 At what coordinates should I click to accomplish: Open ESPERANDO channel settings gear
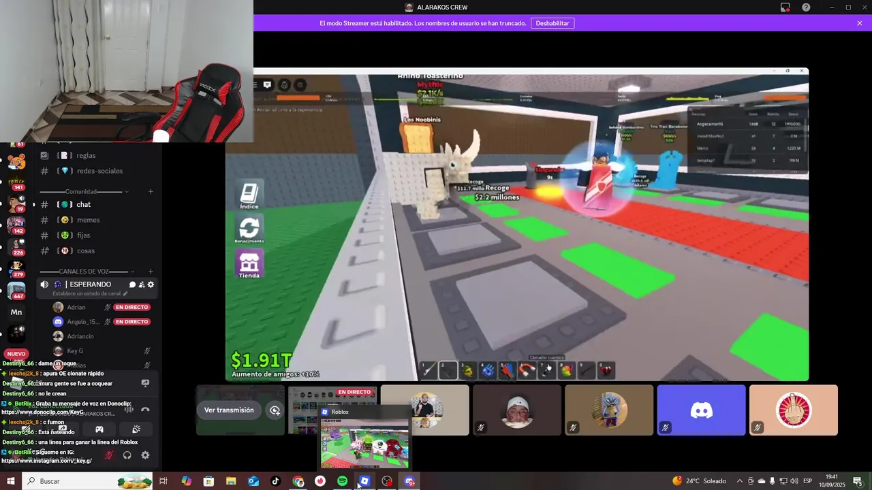click(151, 284)
